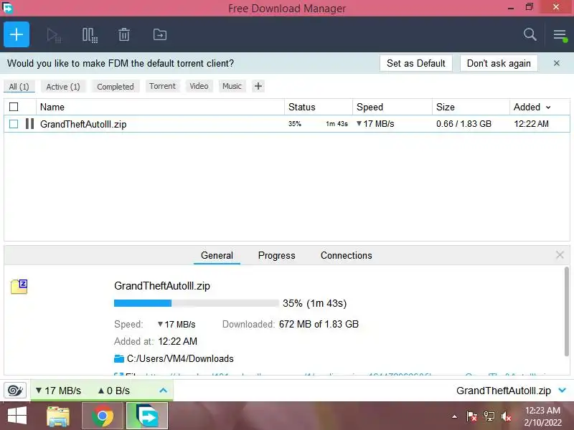Screen dimensions: 574x430
Task: Open the Connections details tab
Action: 347,255
